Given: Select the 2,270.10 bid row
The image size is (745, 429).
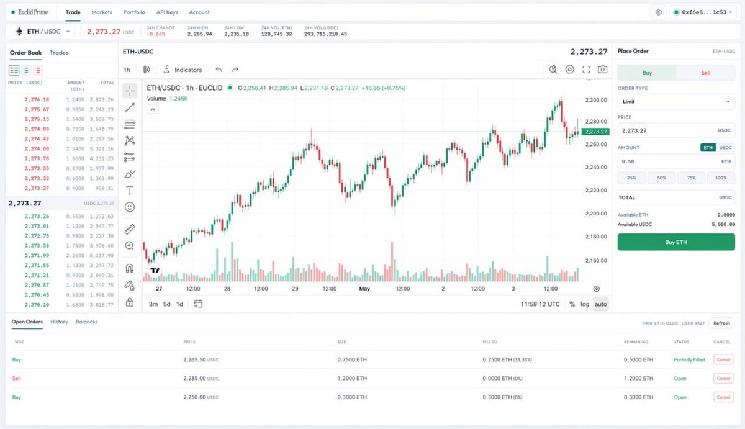Looking at the screenshot, I should [61, 305].
